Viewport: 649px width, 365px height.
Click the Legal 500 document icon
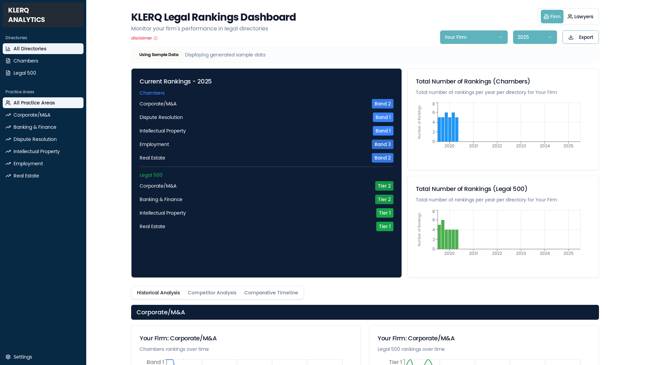(x=8, y=73)
